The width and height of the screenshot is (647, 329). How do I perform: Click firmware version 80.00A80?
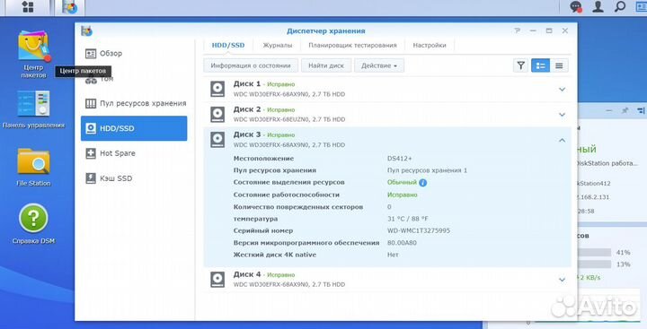click(x=402, y=243)
